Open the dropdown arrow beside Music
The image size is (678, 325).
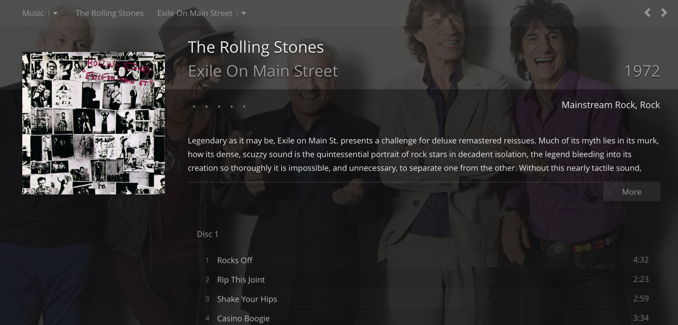[55, 13]
